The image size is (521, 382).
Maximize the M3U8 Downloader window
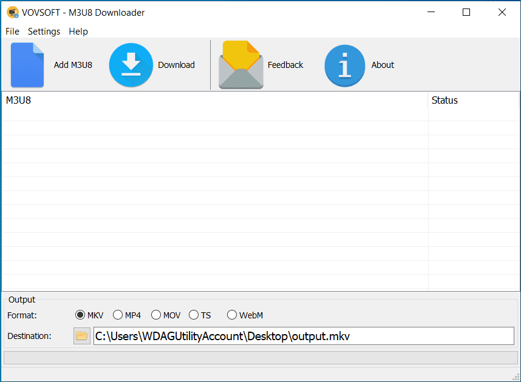(466, 12)
